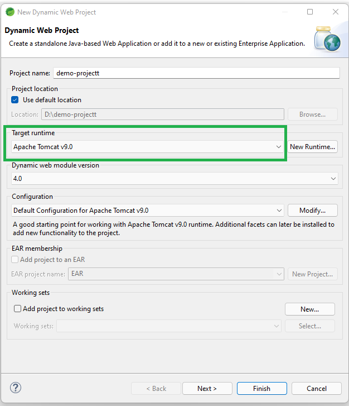Cancel the project wizard

(x=317, y=388)
